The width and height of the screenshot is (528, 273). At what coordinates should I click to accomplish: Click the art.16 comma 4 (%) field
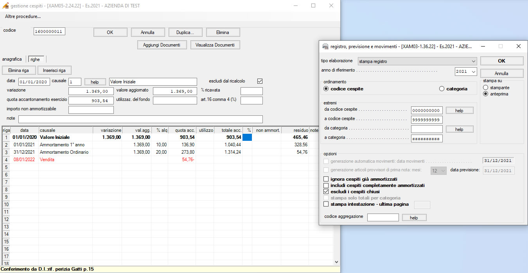251,101
